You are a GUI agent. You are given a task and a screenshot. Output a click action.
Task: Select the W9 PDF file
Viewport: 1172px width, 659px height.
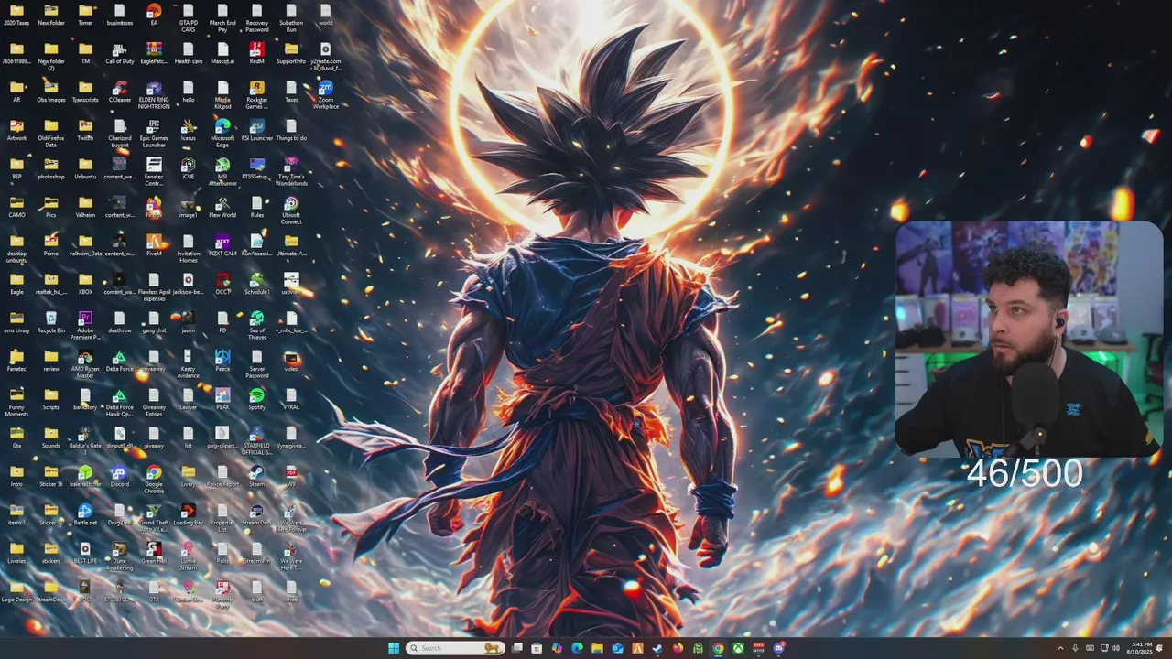tap(291, 476)
